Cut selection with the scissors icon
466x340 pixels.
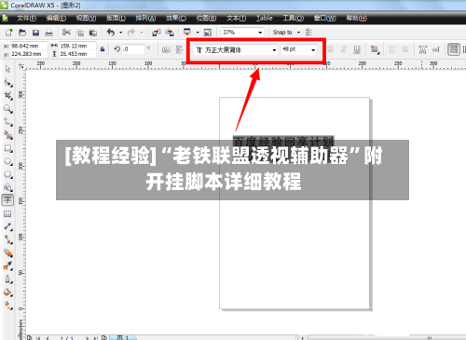point(66,33)
